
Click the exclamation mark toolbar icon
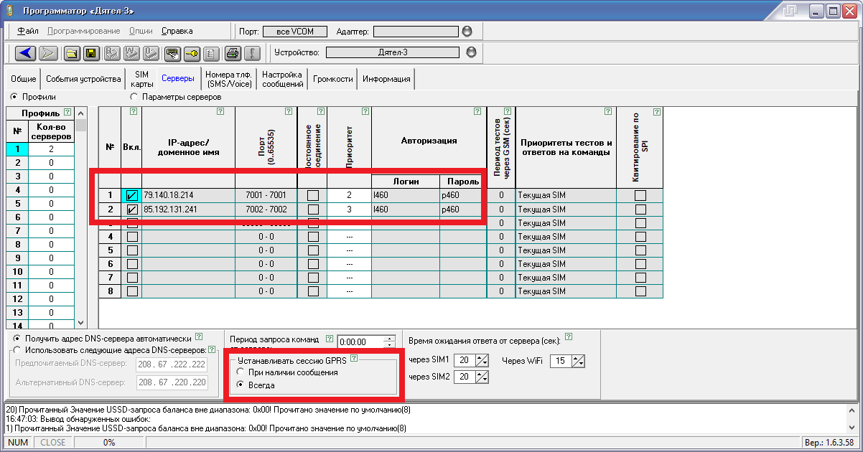251,52
